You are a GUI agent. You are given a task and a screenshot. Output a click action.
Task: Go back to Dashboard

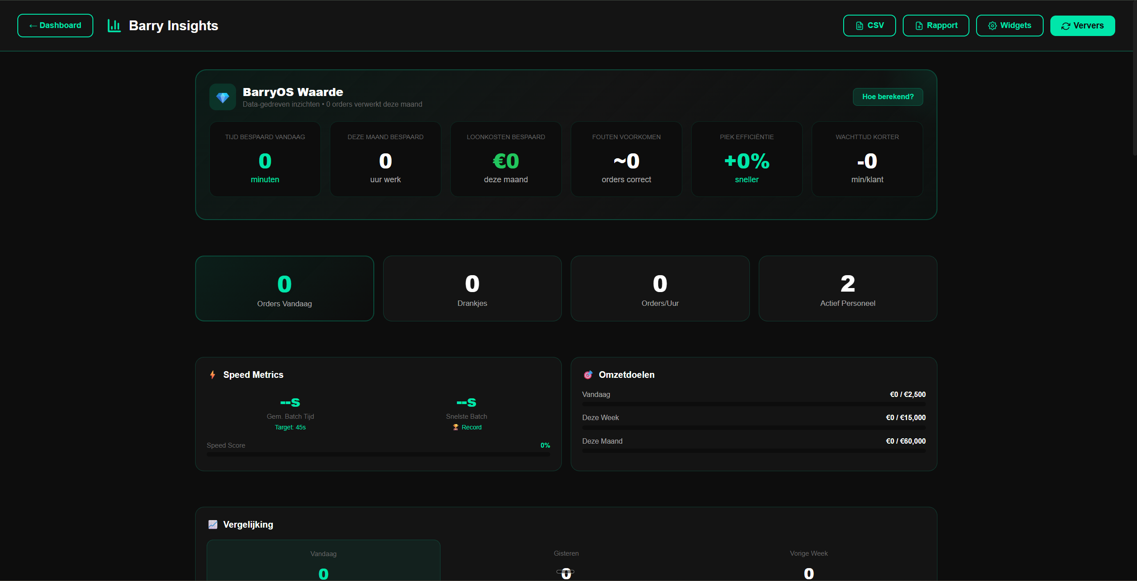pyautogui.click(x=55, y=26)
